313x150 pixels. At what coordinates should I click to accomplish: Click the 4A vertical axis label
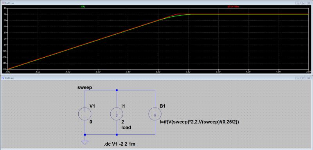point(5,8)
